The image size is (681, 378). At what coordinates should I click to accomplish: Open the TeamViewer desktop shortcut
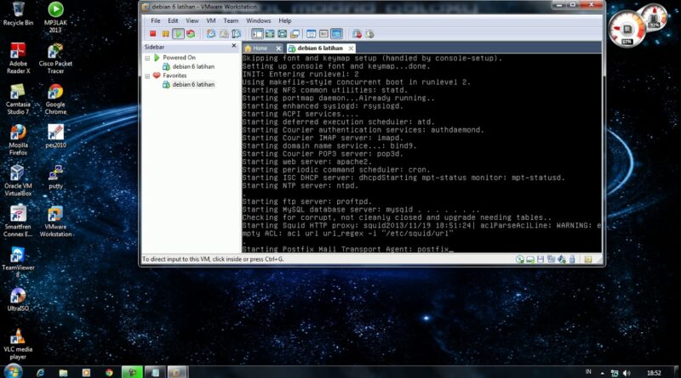18,262
